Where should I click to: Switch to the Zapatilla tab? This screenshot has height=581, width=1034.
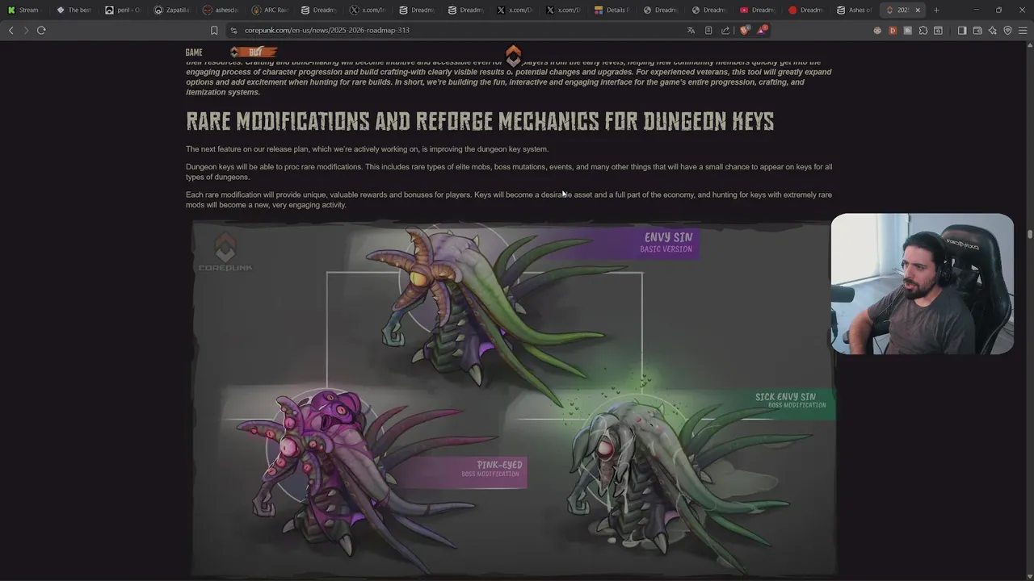coord(172,10)
